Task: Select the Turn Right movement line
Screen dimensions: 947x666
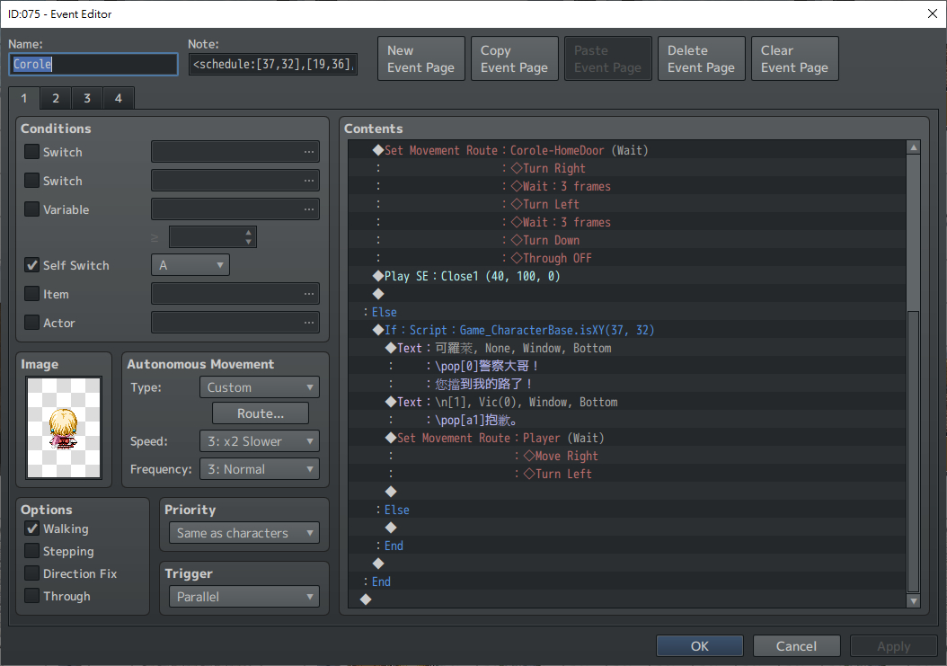Action: (x=626, y=168)
